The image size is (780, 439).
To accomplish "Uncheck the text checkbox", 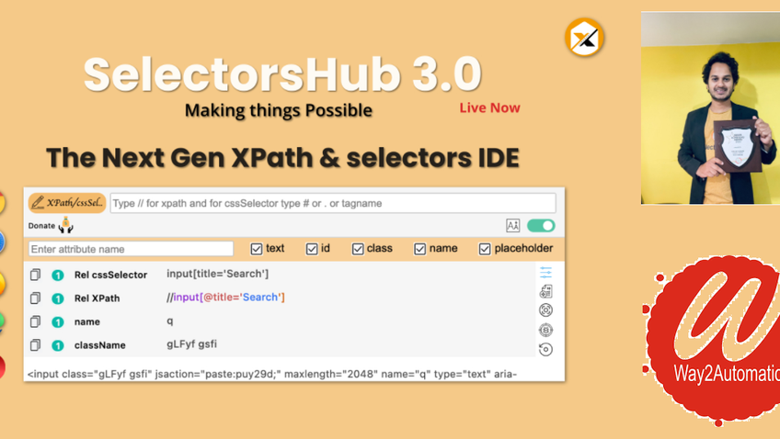I will 257,249.
